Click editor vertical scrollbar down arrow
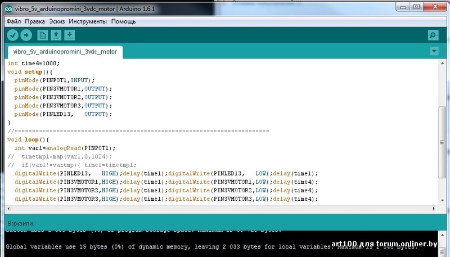Image resolution: width=450 pixels, height=257 pixels. click(442, 201)
